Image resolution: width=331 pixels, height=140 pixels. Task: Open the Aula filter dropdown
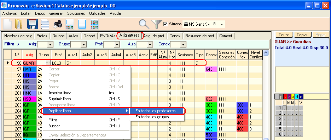pos(150,44)
